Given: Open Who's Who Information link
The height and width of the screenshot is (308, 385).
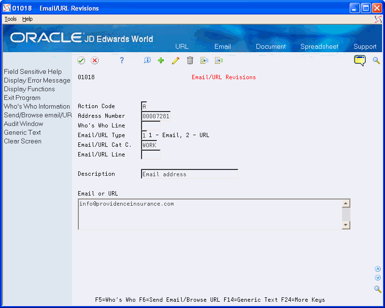Looking at the screenshot, I should (x=37, y=106).
